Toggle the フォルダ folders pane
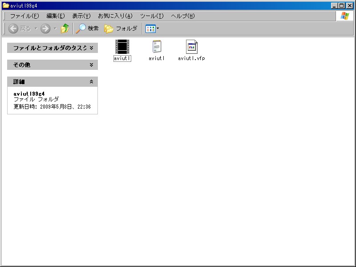Image resolution: width=356 pixels, height=267 pixels. [121, 28]
